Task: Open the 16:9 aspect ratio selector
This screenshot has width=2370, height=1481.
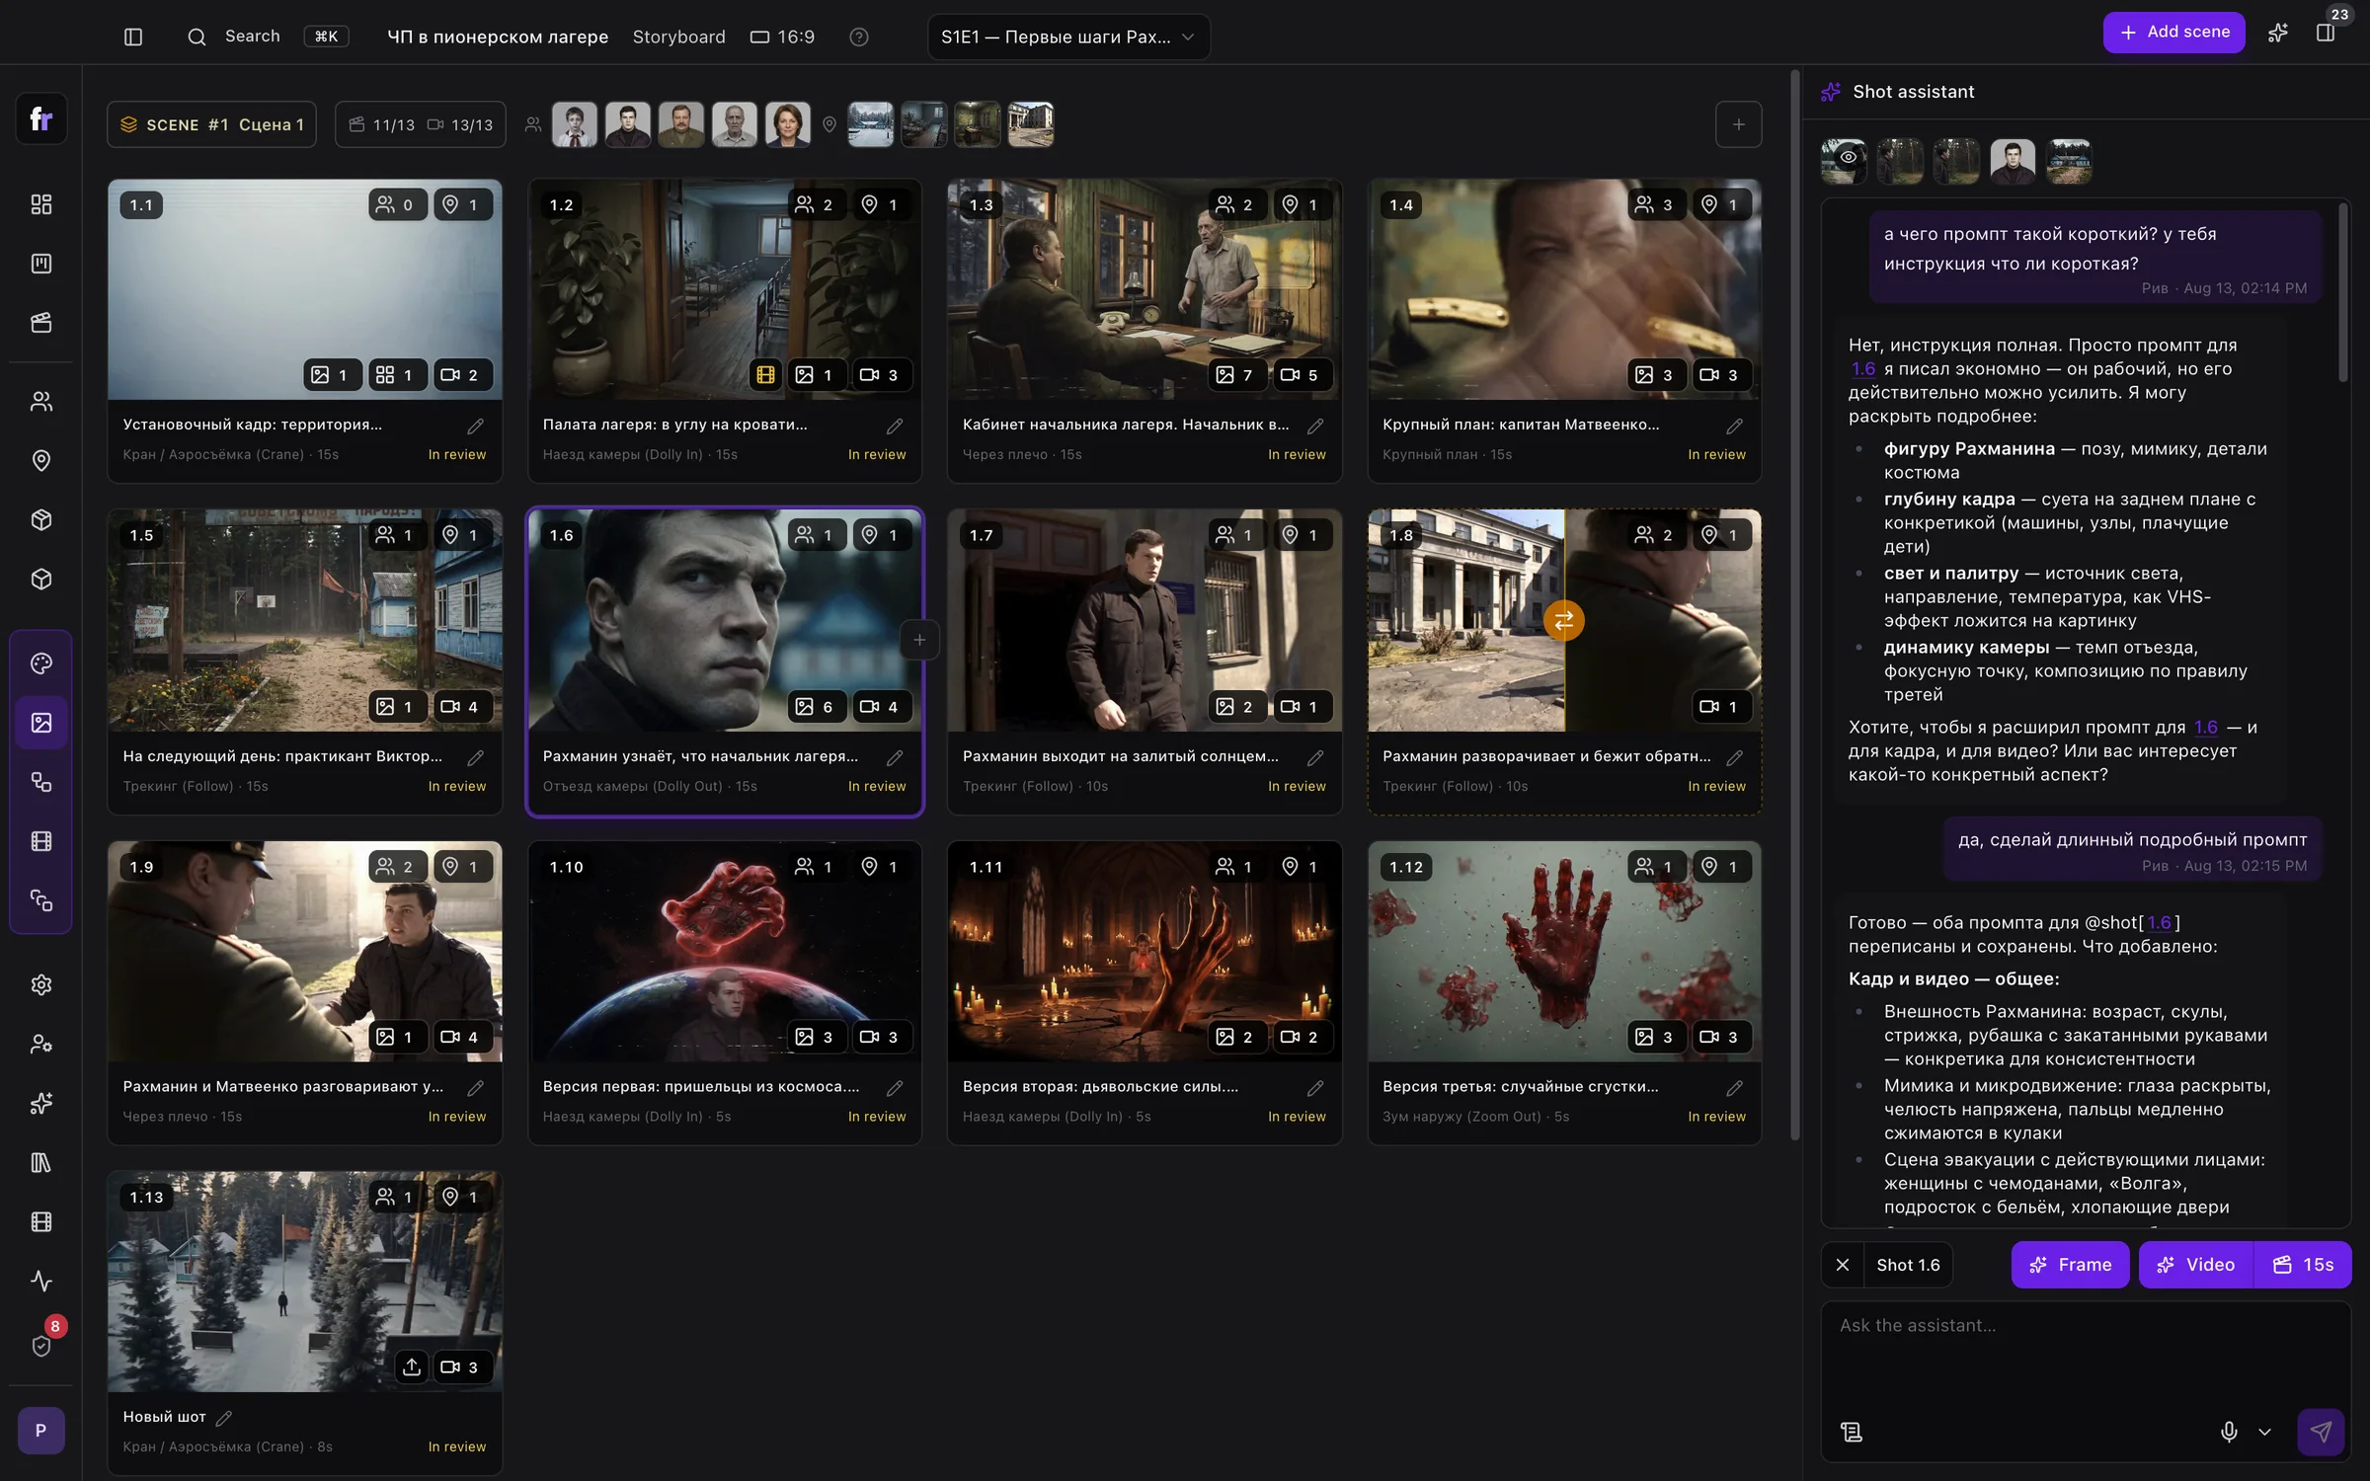Action: 782,37
